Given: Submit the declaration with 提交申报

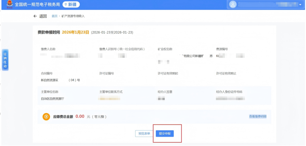Looking at the screenshot, I should click(165, 134).
